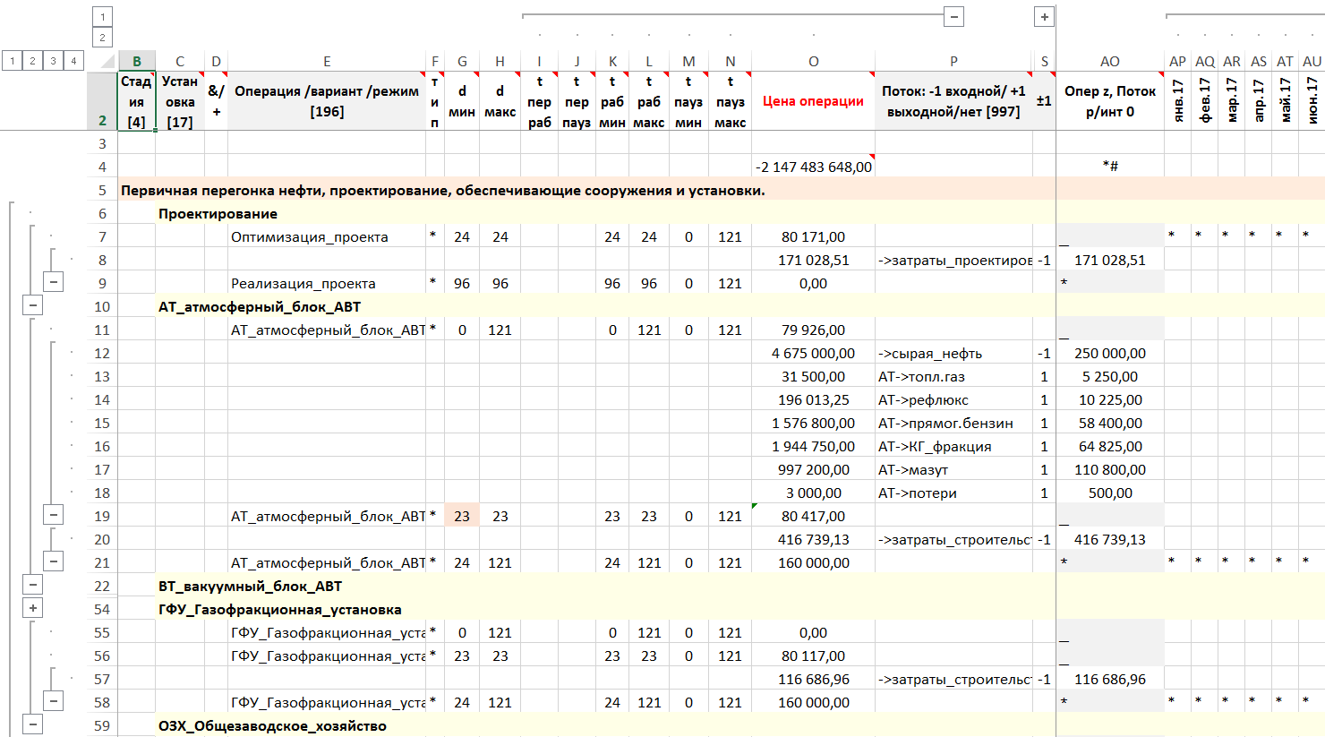1325x737 pixels.
Task: Select column E header
Action: coord(327,62)
